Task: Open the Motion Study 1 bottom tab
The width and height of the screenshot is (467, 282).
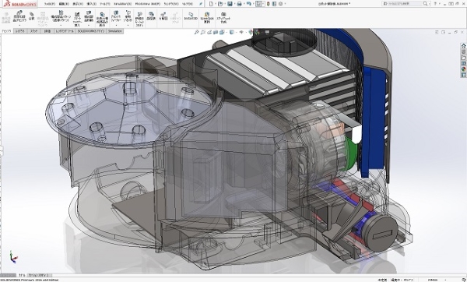Action: (x=39, y=275)
